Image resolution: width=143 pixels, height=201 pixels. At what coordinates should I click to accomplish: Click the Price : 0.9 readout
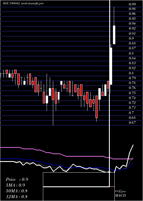point(17,179)
